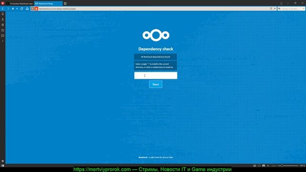Click the install directory text field

[x=156, y=75]
